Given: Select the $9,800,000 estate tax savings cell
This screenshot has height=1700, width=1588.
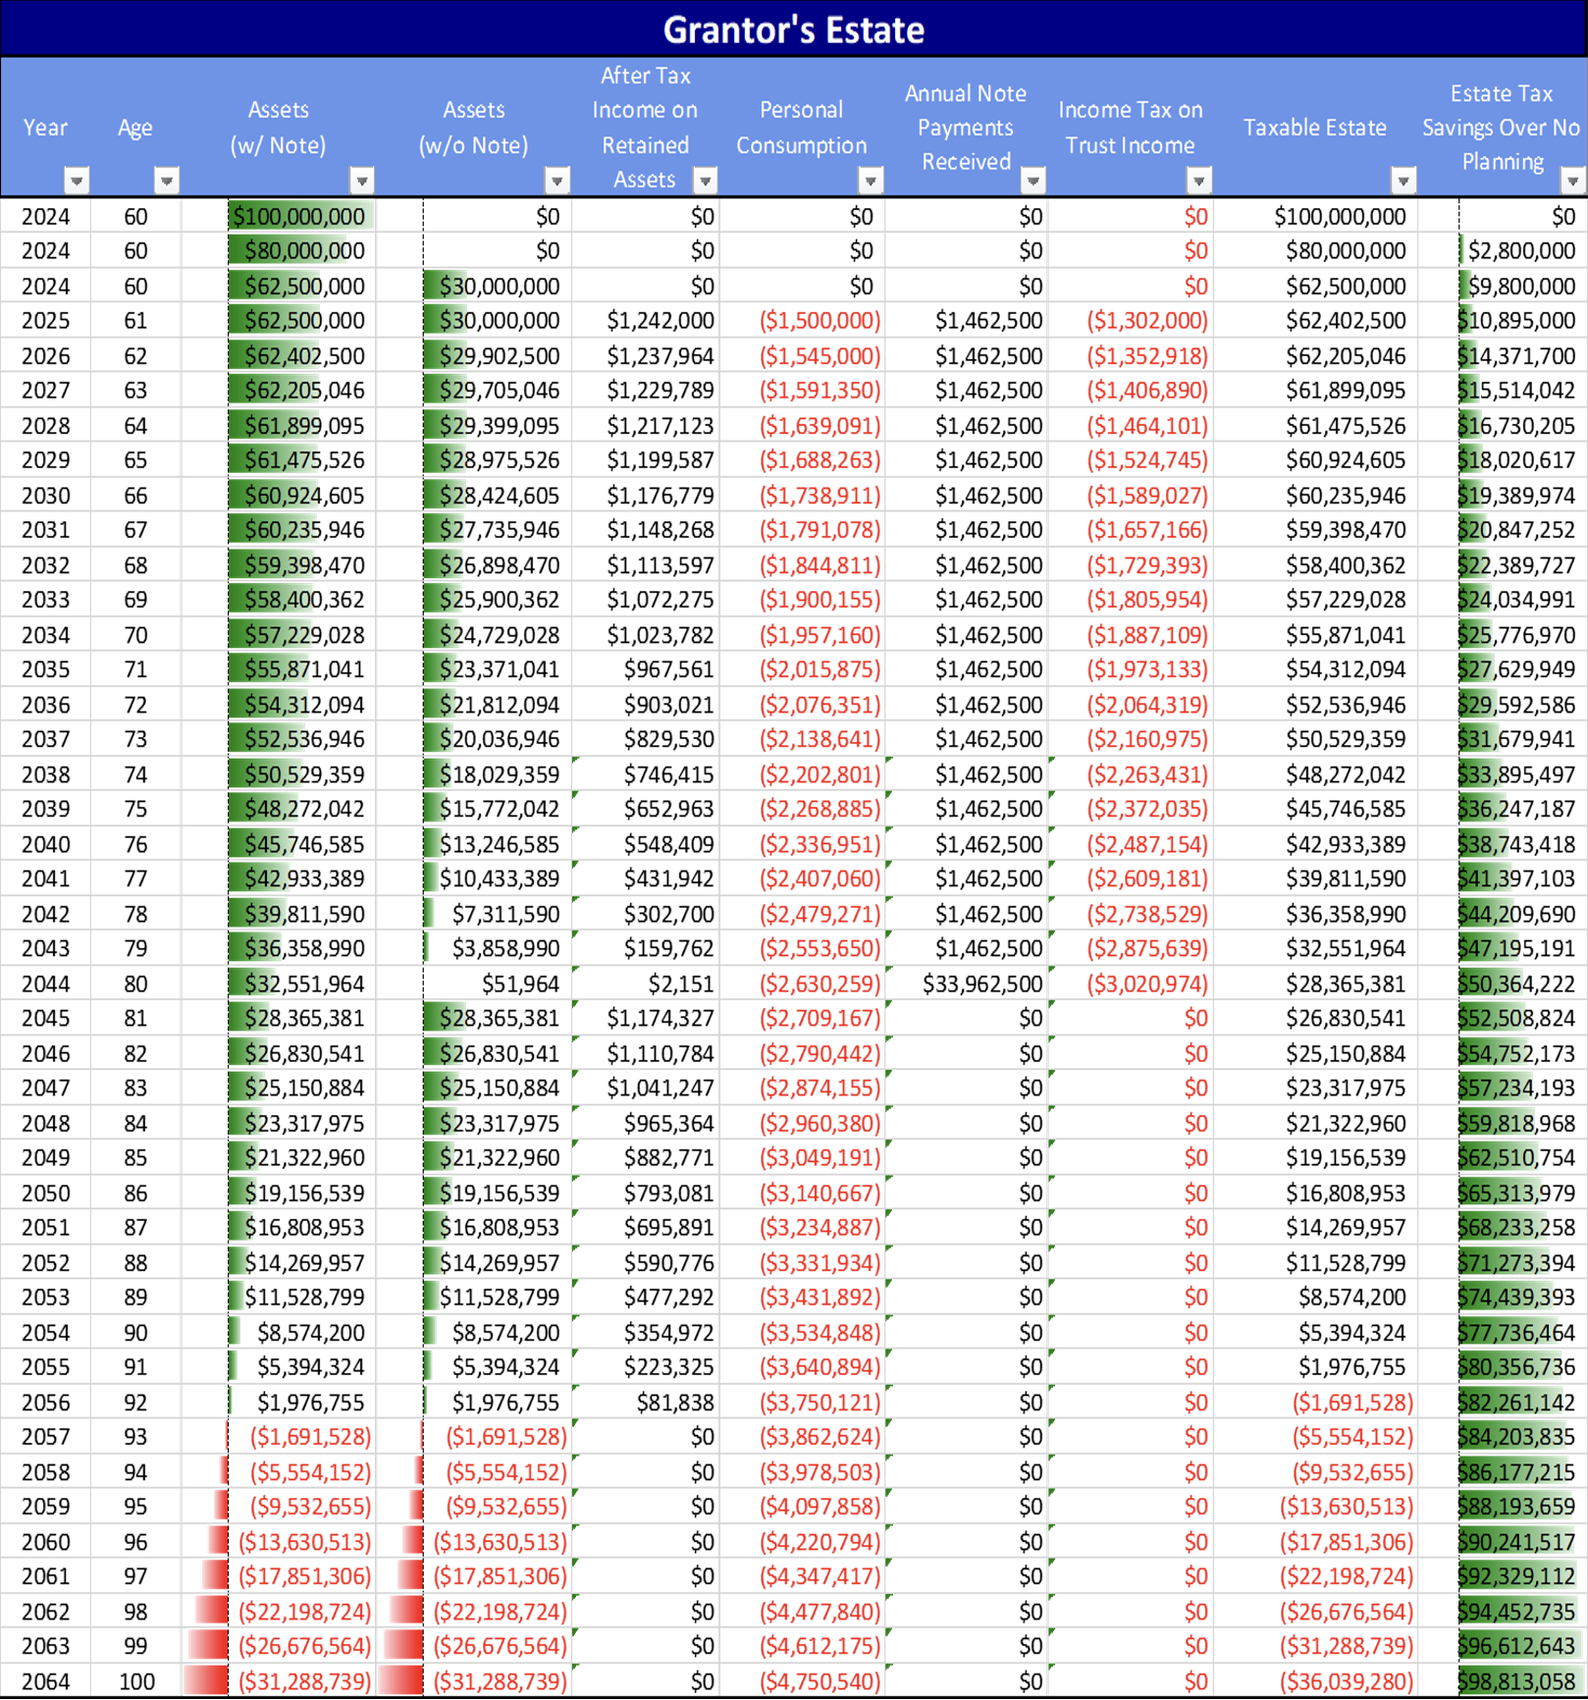Looking at the screenshot, I should [x=1503, y=287].
